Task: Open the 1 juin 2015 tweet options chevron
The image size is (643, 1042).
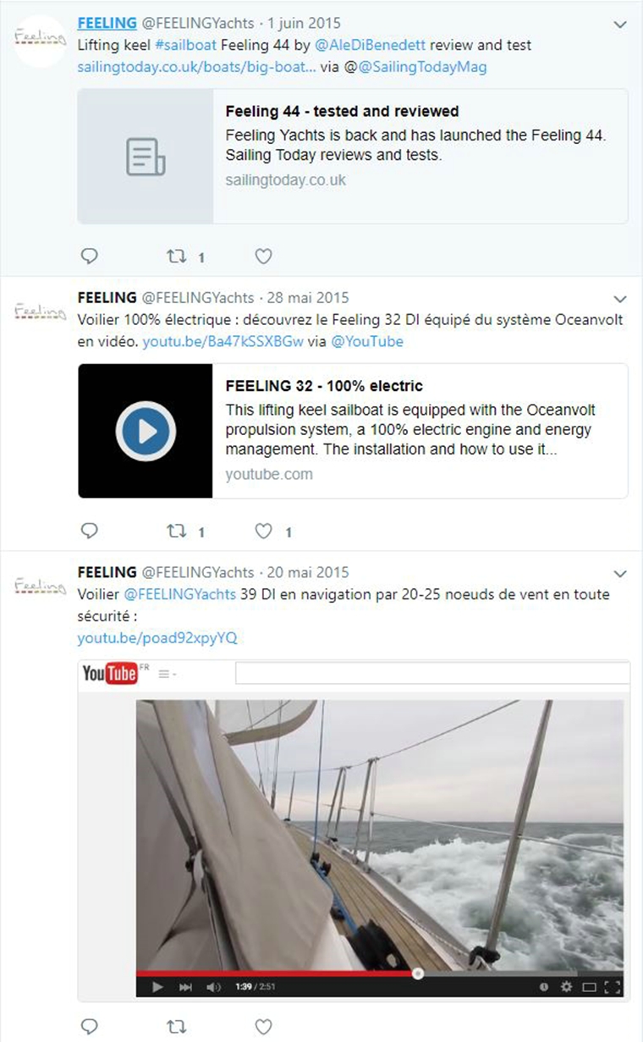Action: pyautogui.click(x=620, y=25)
